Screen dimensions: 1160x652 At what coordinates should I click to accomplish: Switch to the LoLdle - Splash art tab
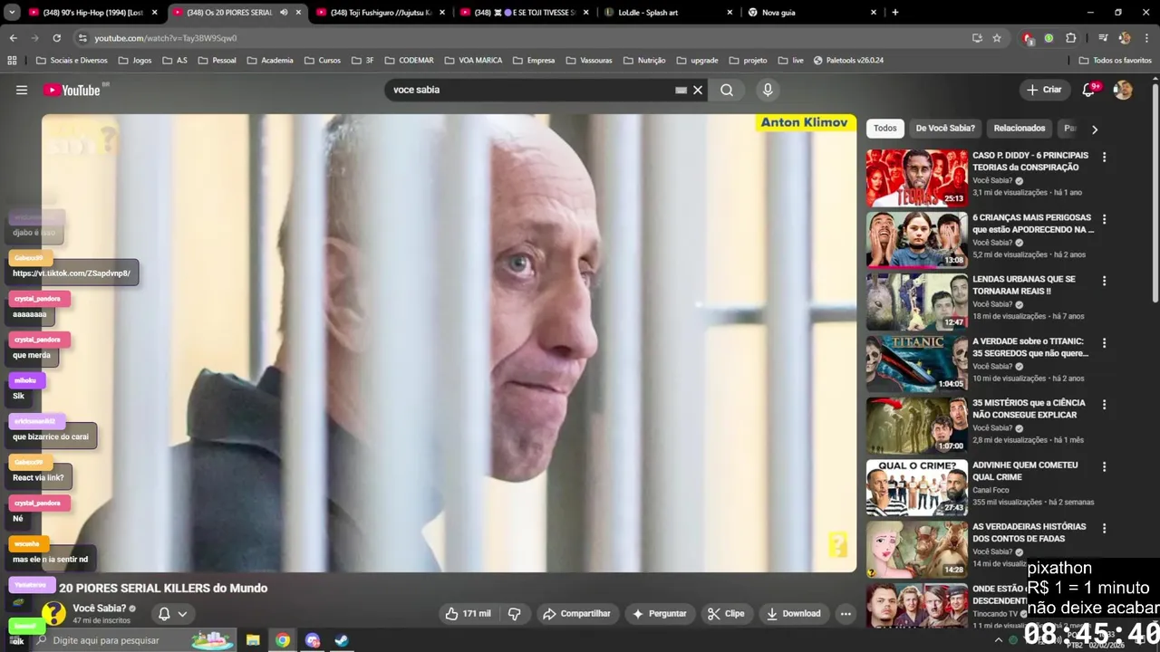668,13
